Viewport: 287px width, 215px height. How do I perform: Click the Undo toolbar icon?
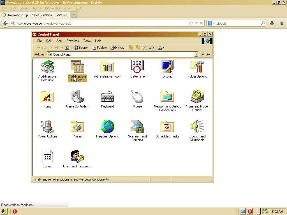tap(151, 48)
